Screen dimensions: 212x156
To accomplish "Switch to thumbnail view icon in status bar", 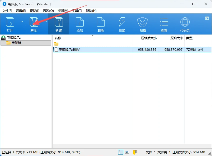I will click(127, 152).
